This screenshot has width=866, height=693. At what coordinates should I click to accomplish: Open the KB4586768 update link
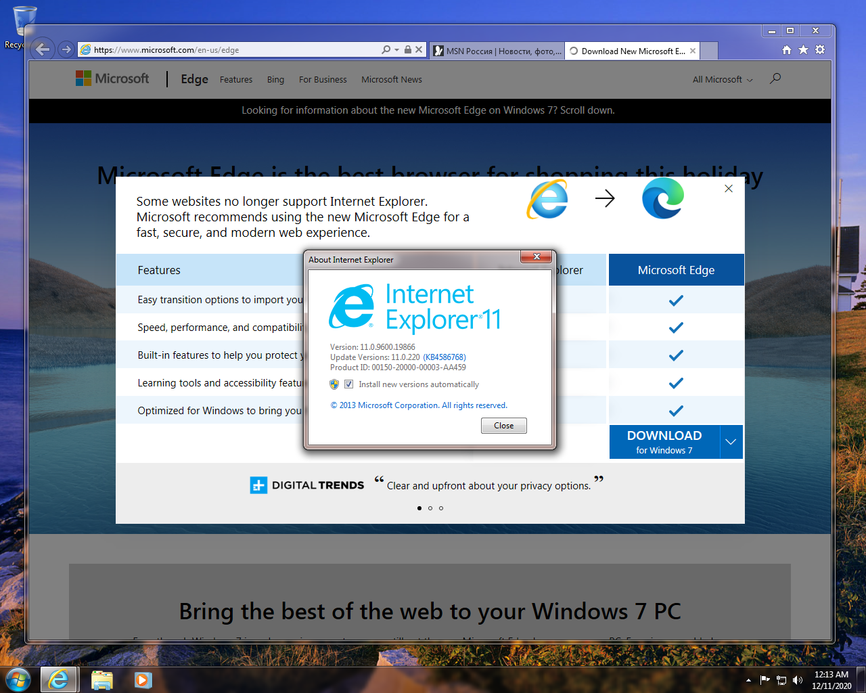(445, 357)
